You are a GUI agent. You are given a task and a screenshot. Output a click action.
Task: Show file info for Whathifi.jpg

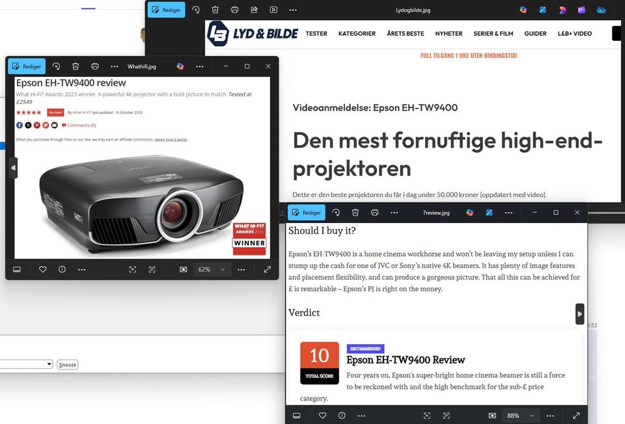click(x=62, y=269)
